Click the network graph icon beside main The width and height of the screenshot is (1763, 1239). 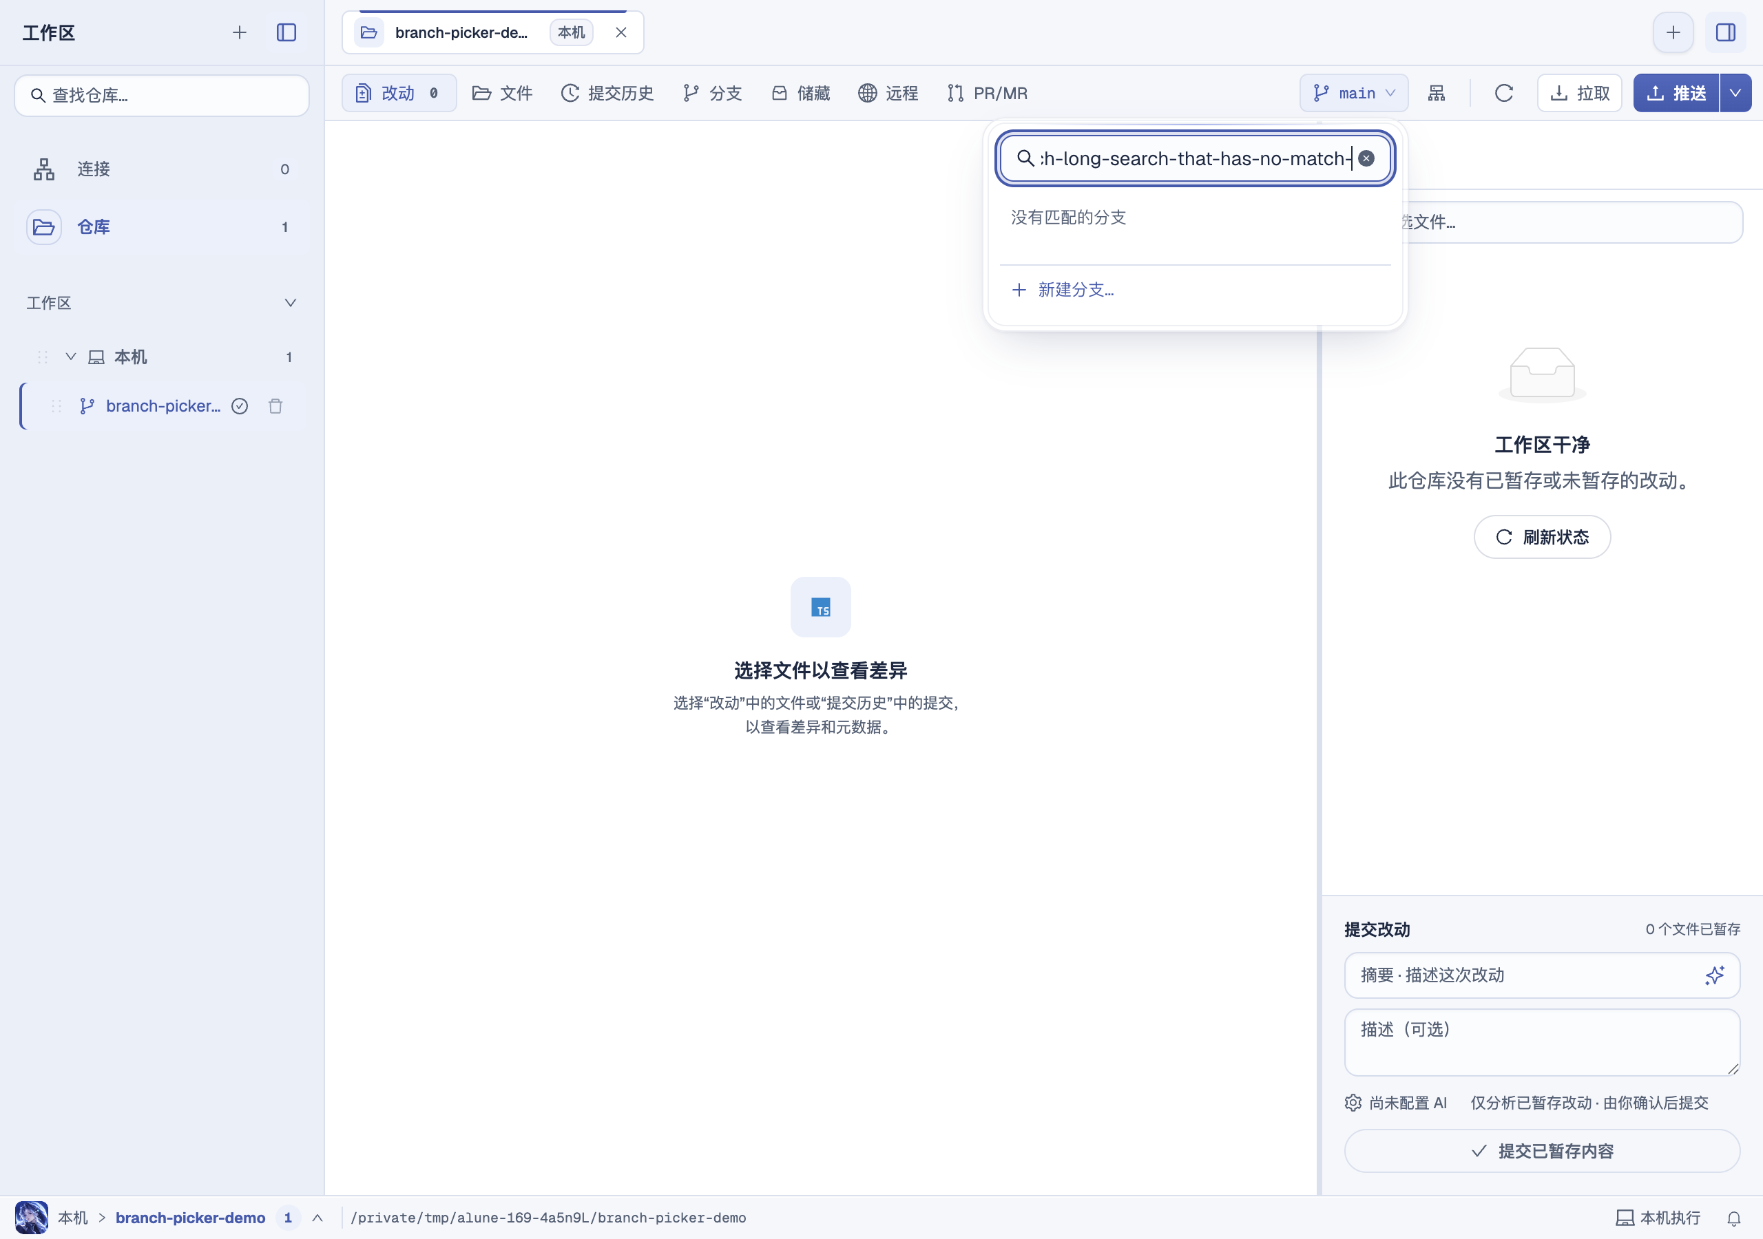(1436, 93)
